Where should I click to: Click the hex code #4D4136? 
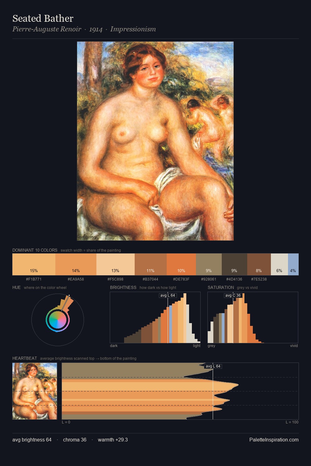[x=234, y=279]
